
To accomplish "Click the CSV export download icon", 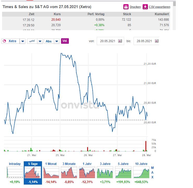I will 145,7.
